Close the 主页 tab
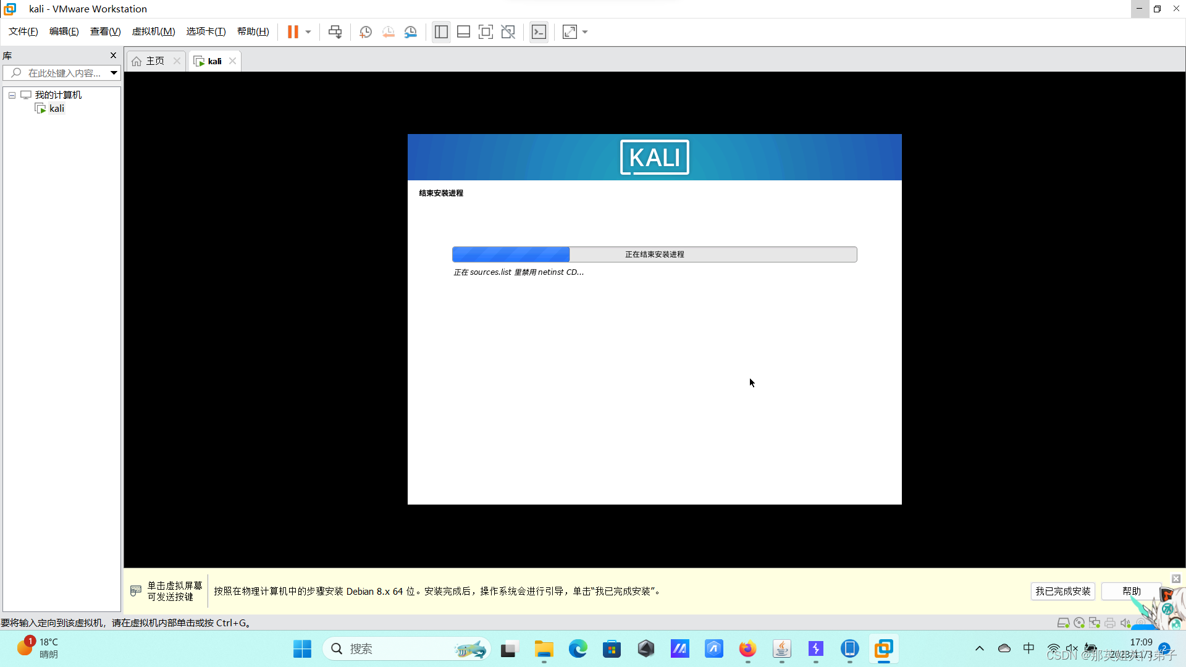 tap(177, 61)
